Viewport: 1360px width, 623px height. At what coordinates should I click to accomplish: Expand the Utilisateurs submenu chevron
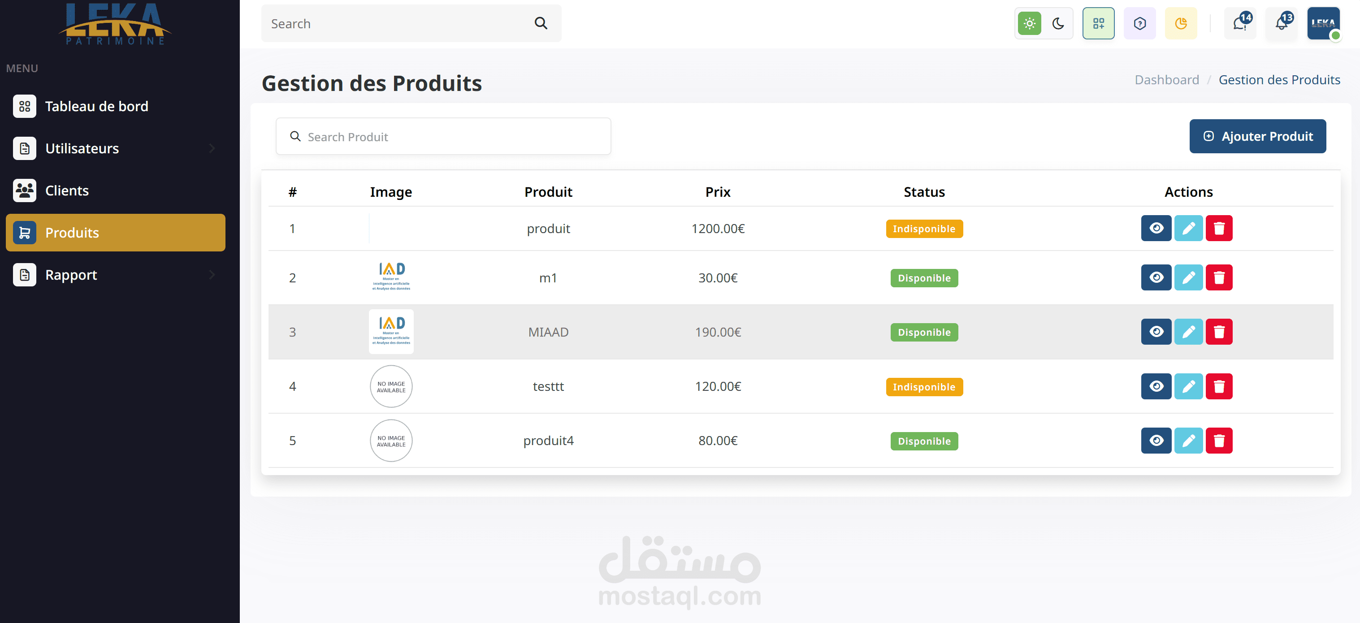(212, 148)
